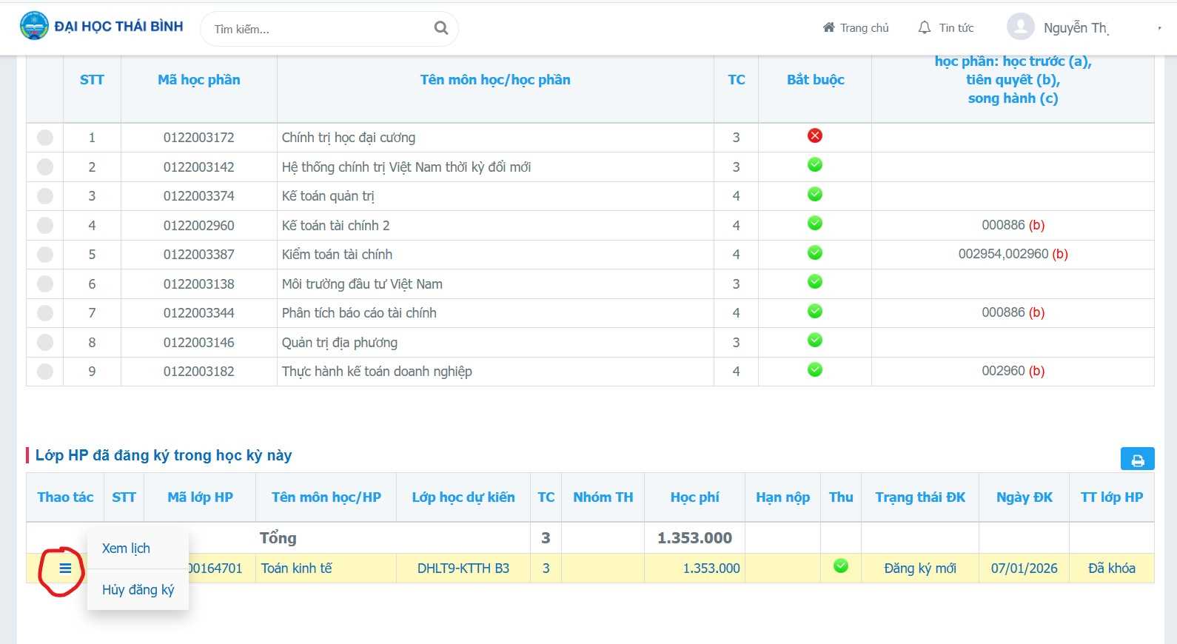Click the search magnifier icon

pos(440,28)
